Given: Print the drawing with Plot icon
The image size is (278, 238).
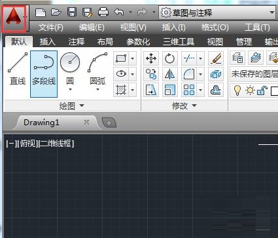Looking at the screenshot, I should point(103,12).
